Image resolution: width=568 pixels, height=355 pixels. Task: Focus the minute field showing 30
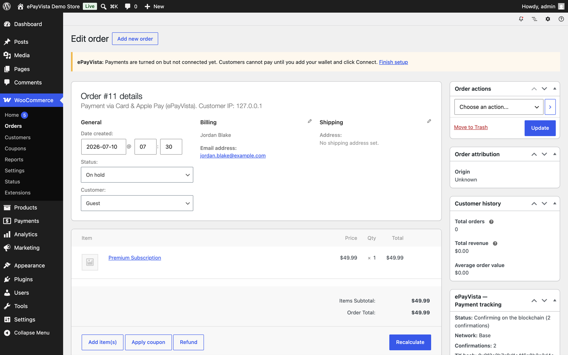(171, 147)
